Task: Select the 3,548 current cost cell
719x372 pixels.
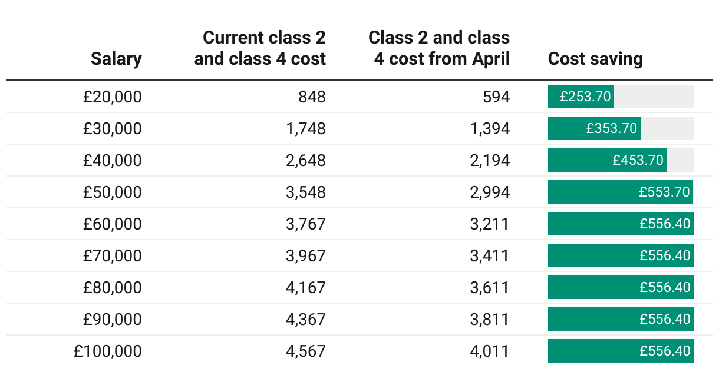Action: 306,192
